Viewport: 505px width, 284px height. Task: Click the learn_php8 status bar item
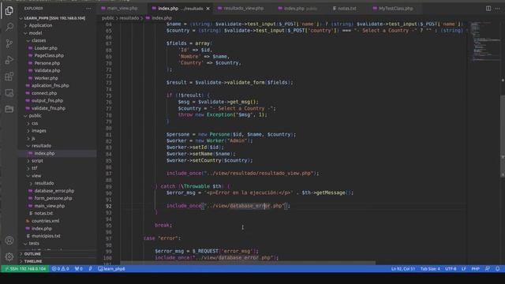pyautogui.click(x=111, y=268)
